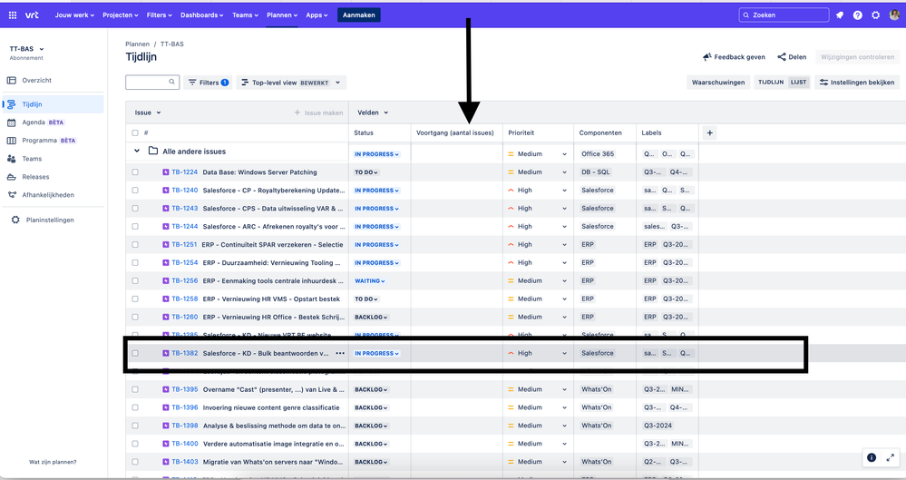
Task: Open Overzicht in the sidebar
Action: [54, 81]
